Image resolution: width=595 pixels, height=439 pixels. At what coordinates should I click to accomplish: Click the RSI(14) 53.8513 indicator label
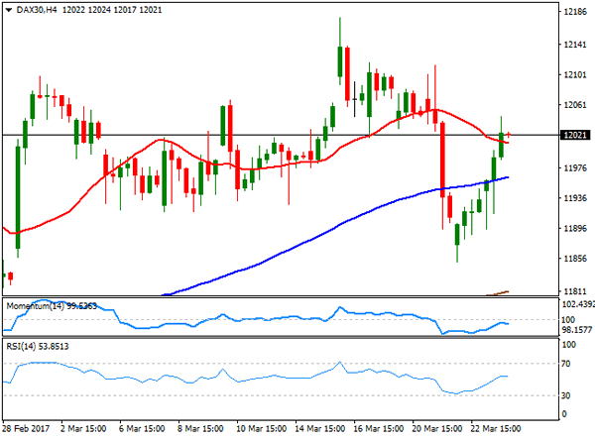click(x=38, y=346)
